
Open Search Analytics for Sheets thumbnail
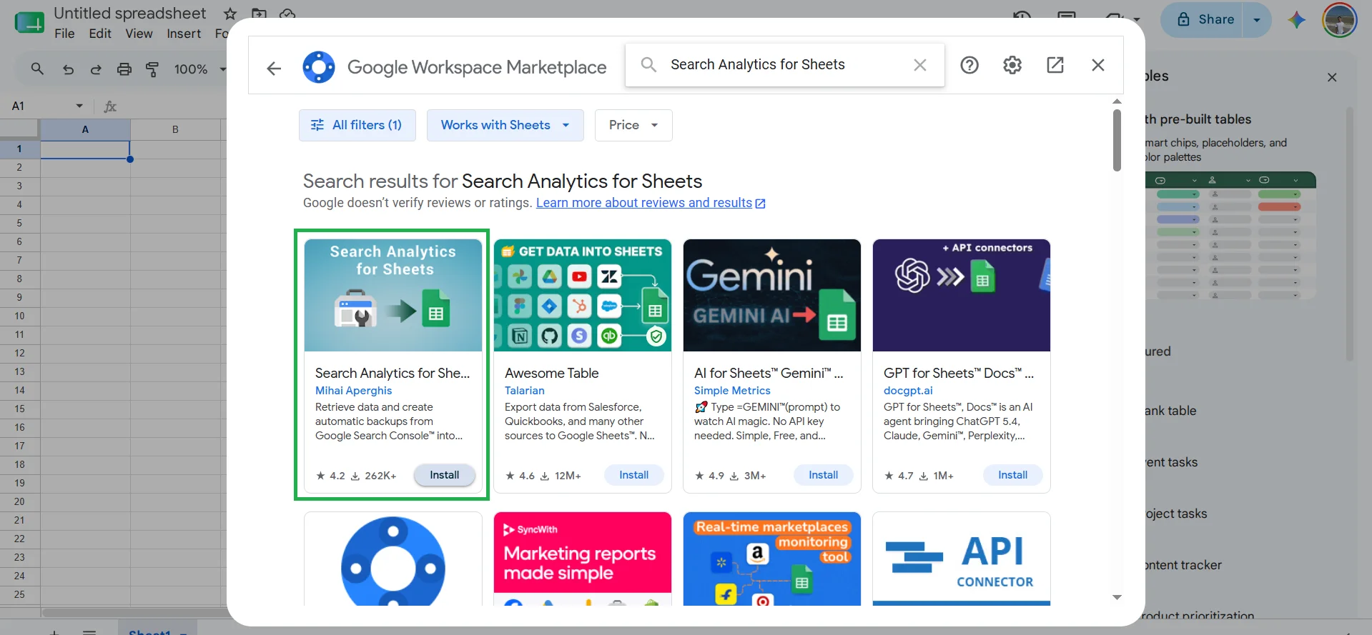click(x=393, y=295)
